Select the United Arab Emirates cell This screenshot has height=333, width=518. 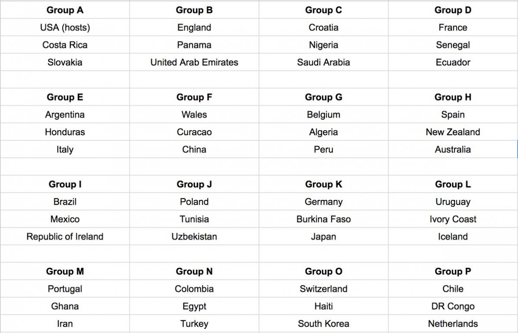point(194,62)
